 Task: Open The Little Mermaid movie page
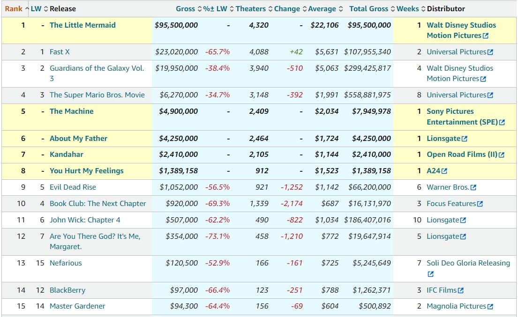(83, 25)
